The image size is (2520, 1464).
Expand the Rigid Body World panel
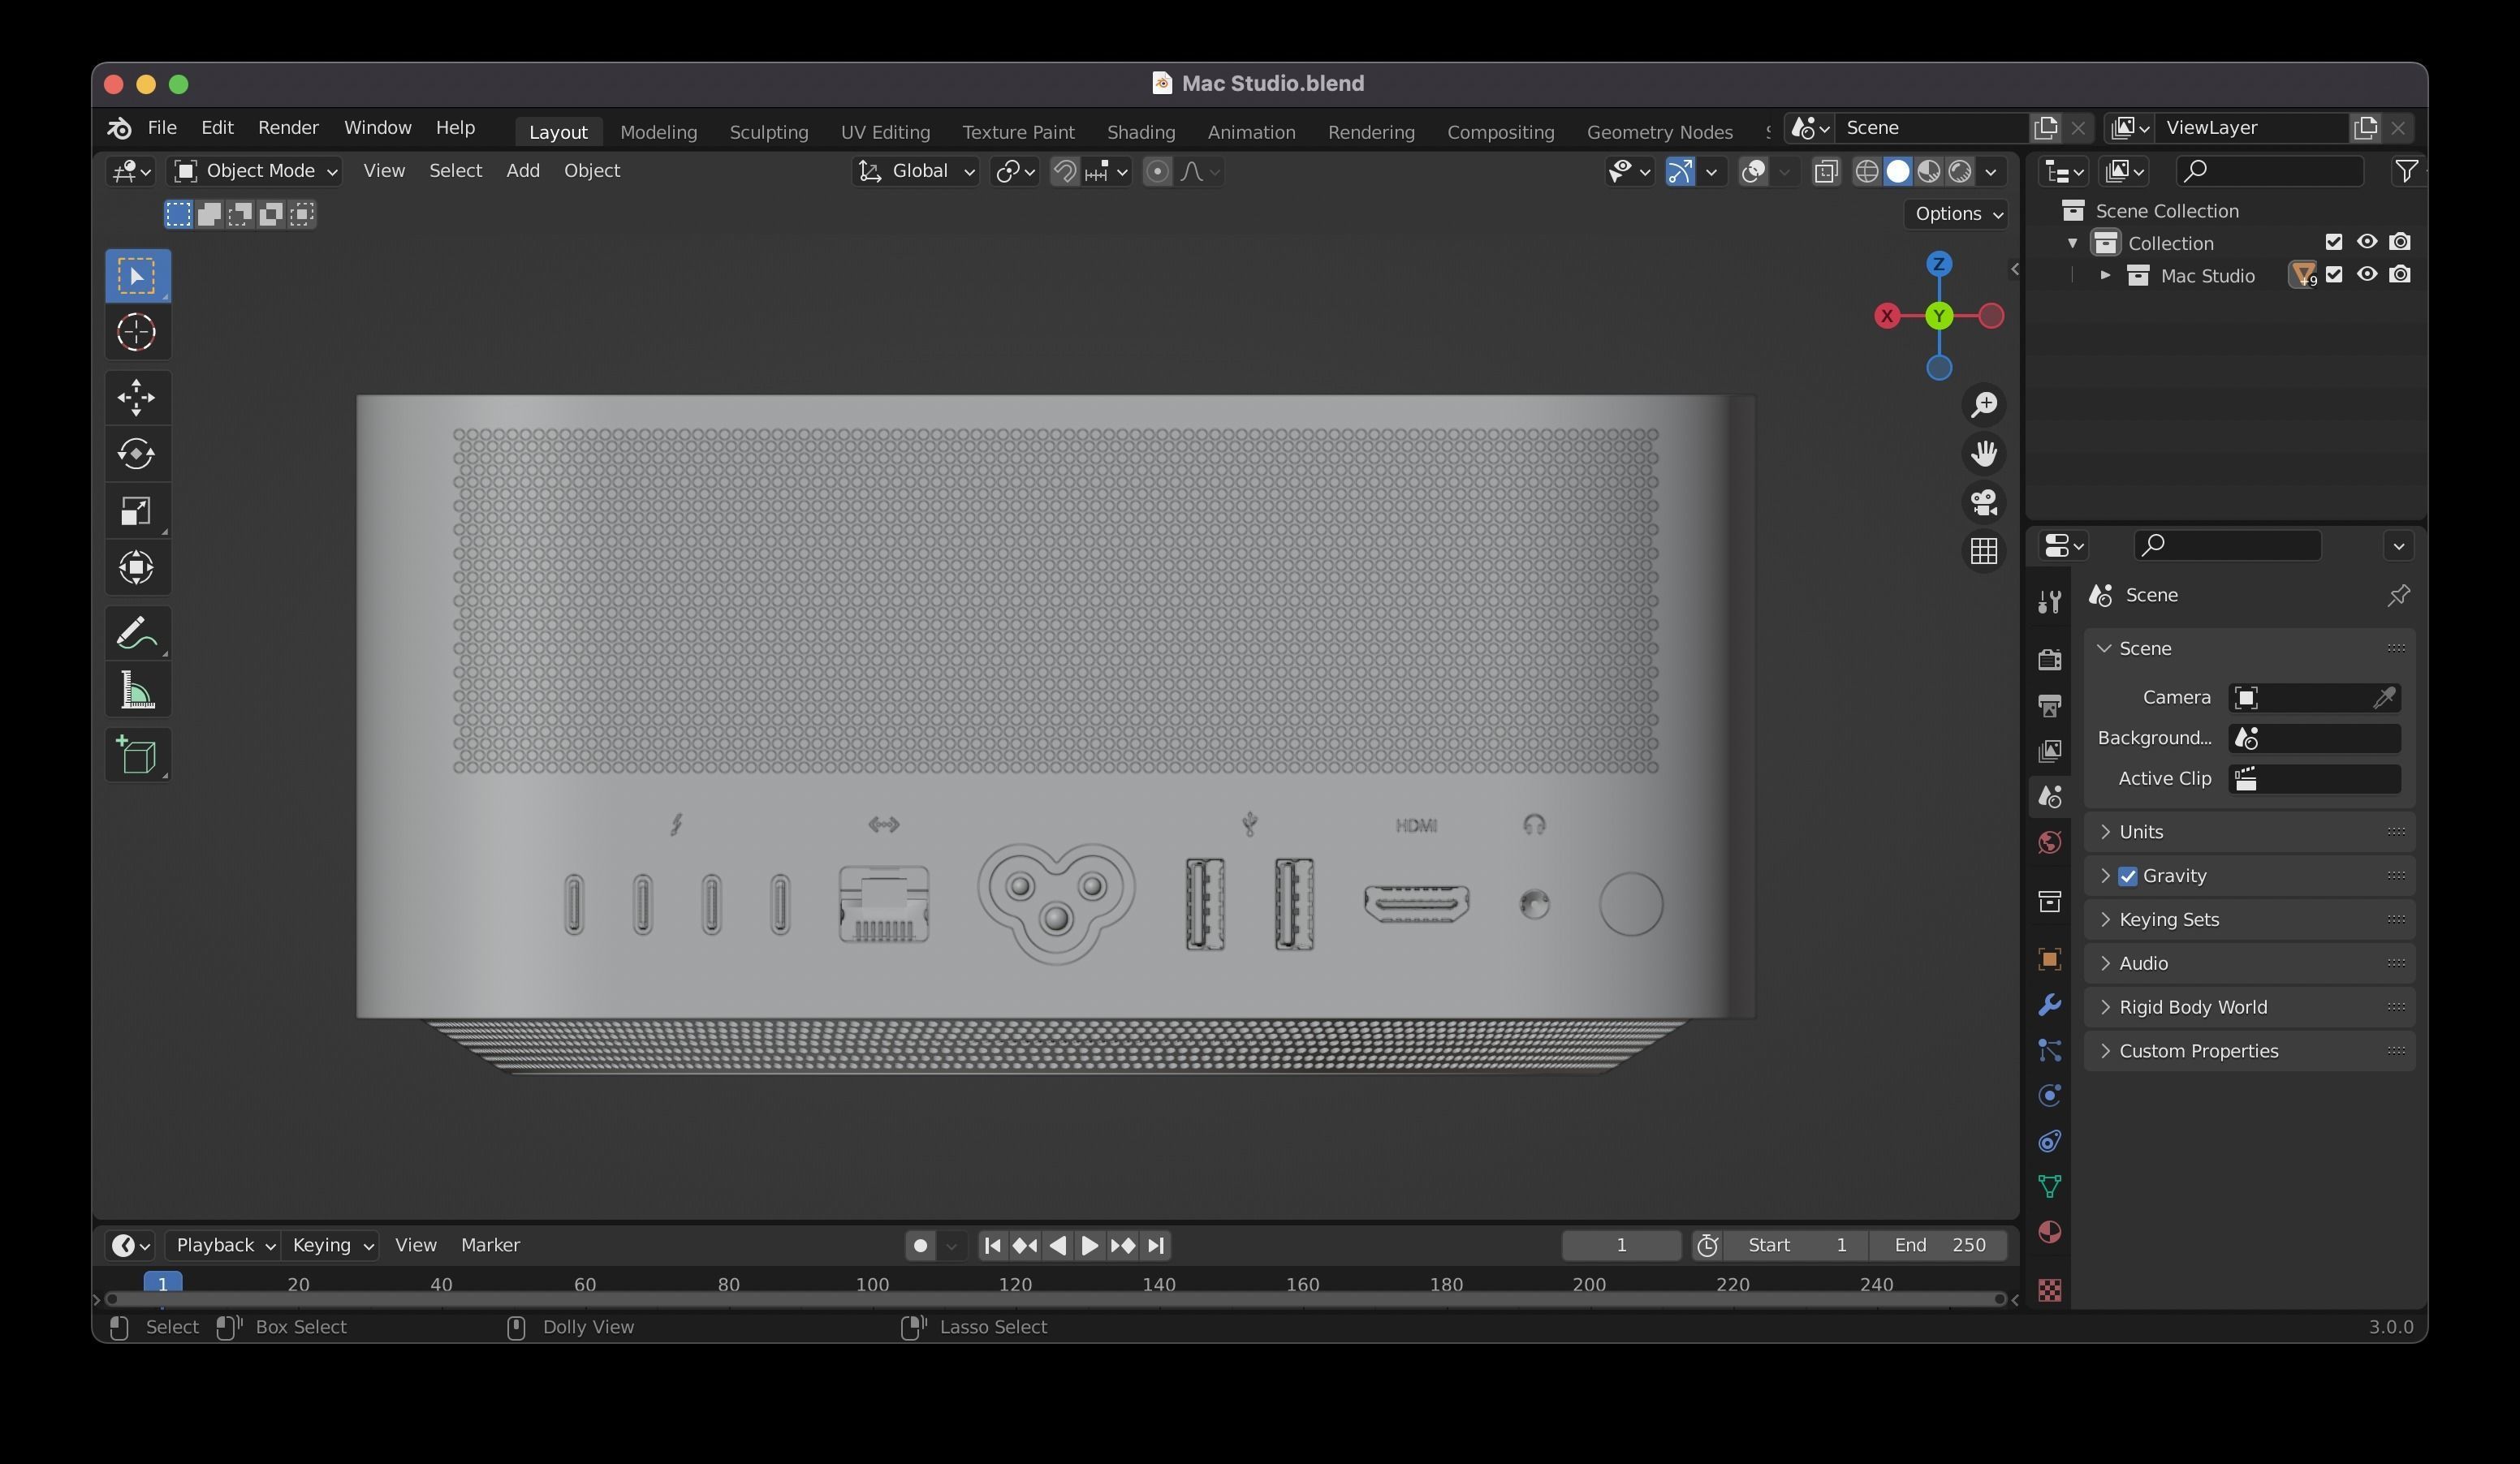tap(2249, 1008)
